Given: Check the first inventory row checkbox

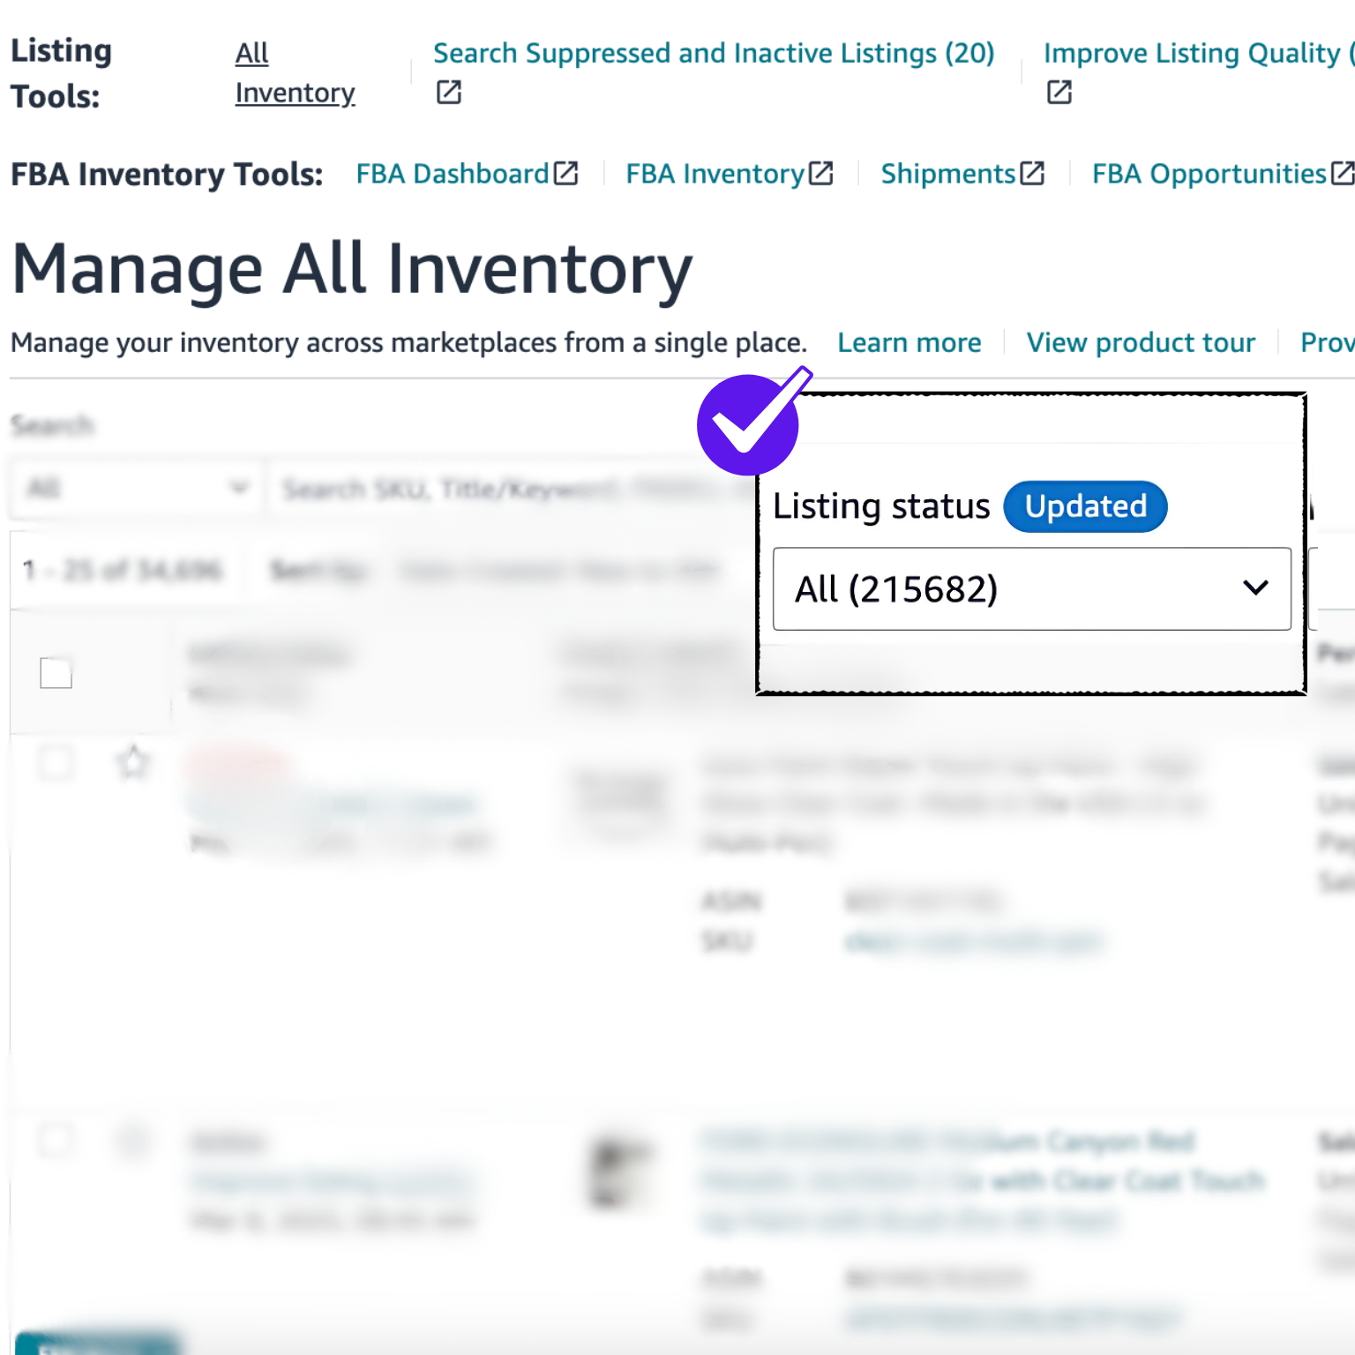Looking at the screenshot, I should (x=56, y=762).
